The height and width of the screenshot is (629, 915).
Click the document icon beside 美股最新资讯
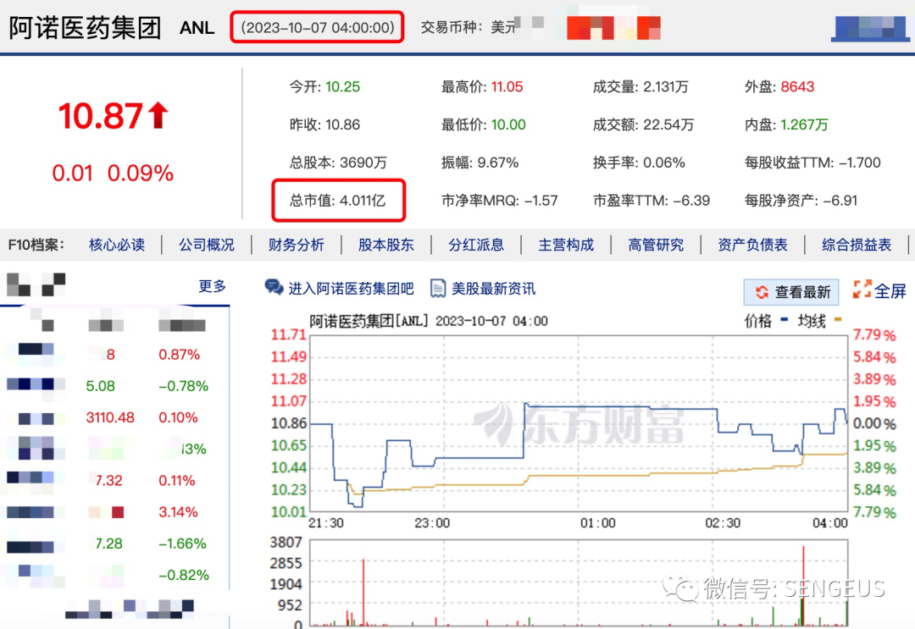[438, 288]
